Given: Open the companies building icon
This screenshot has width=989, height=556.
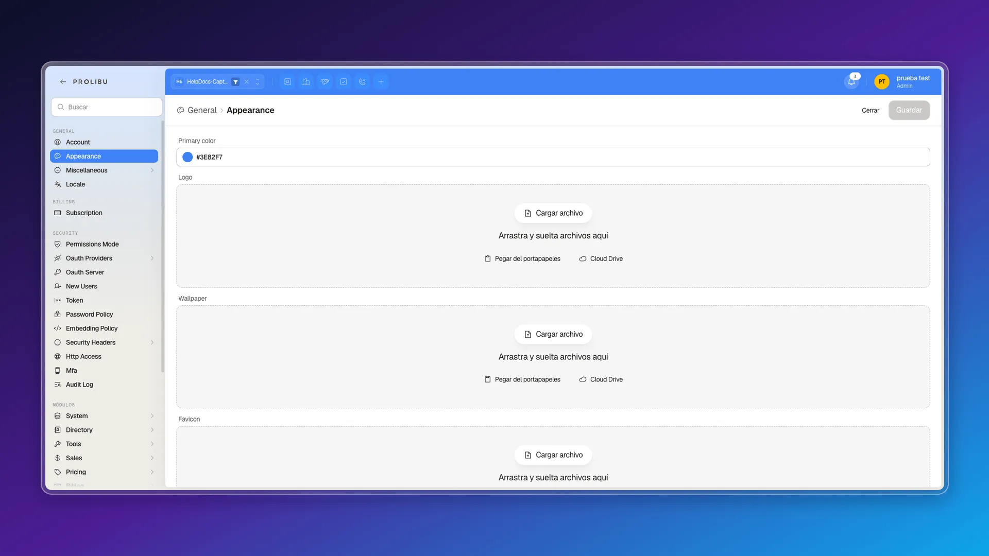Looking at the screenshot, I should [x=306, y=82].
